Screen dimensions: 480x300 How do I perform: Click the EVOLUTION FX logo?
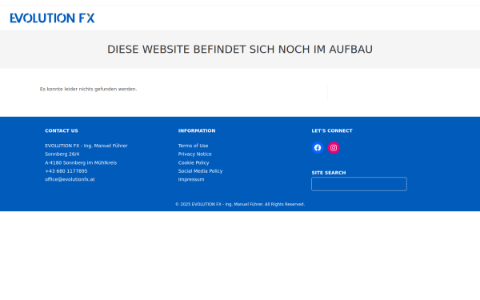tap(52, 18)
